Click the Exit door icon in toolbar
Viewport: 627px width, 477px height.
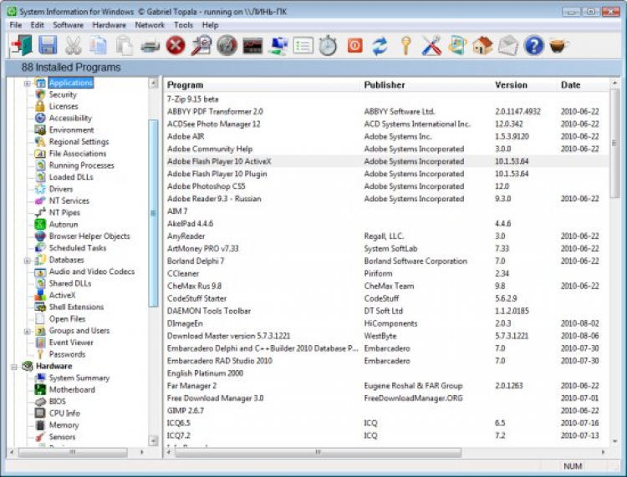(22, 46)
